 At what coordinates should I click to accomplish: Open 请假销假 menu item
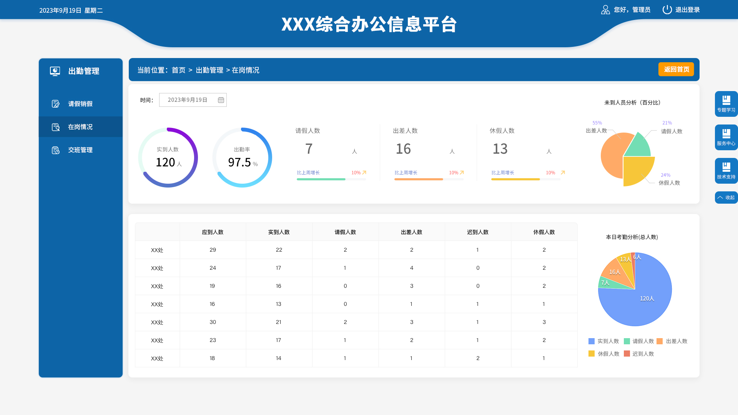[81, 104]
